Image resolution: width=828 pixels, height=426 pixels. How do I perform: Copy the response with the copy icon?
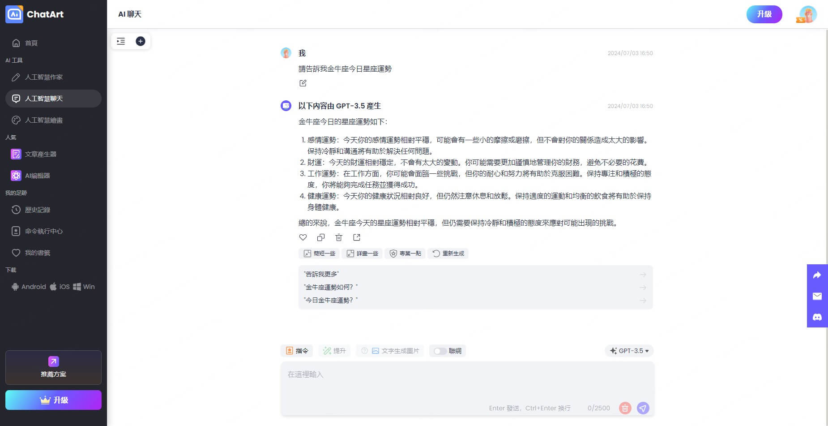coord(321,237)
